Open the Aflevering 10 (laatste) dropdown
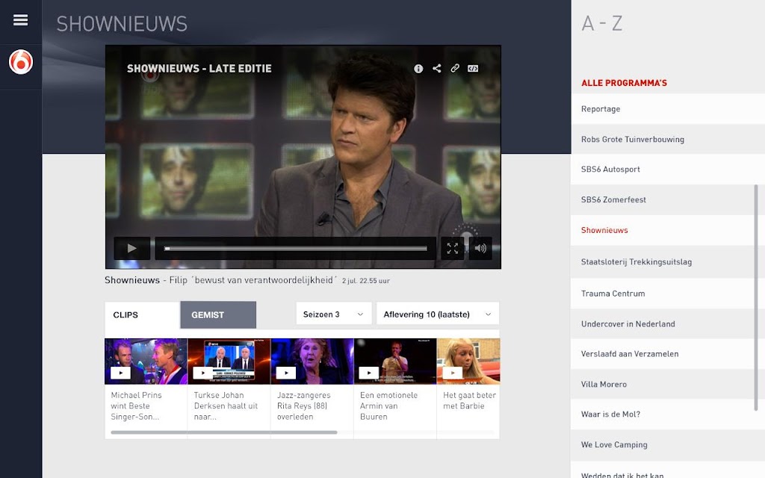The height and width of the screenshot is (478, 765). [438, 314]
